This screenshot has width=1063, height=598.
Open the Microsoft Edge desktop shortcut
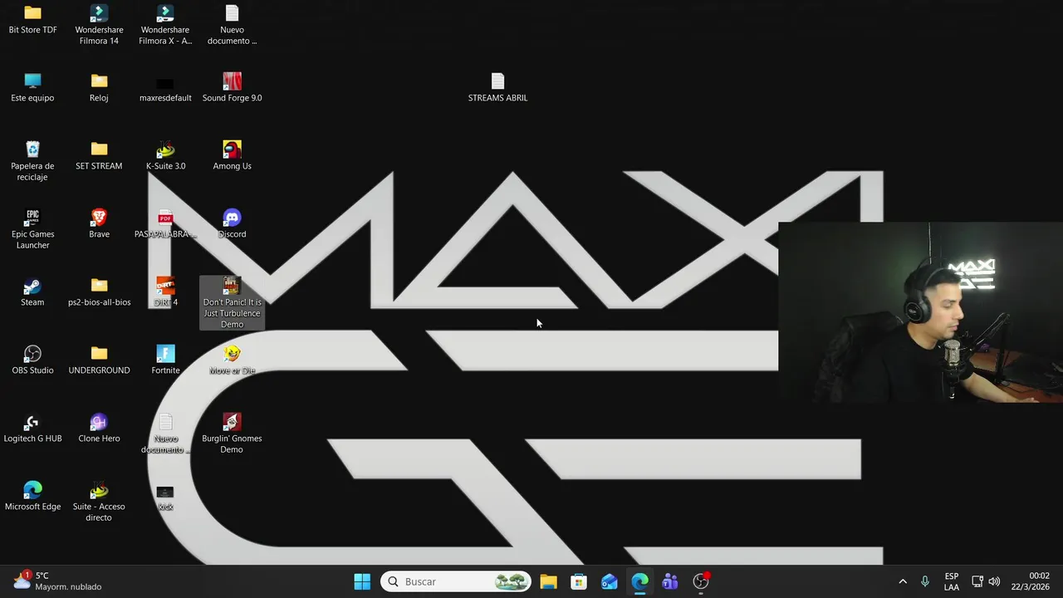point(32,497)
